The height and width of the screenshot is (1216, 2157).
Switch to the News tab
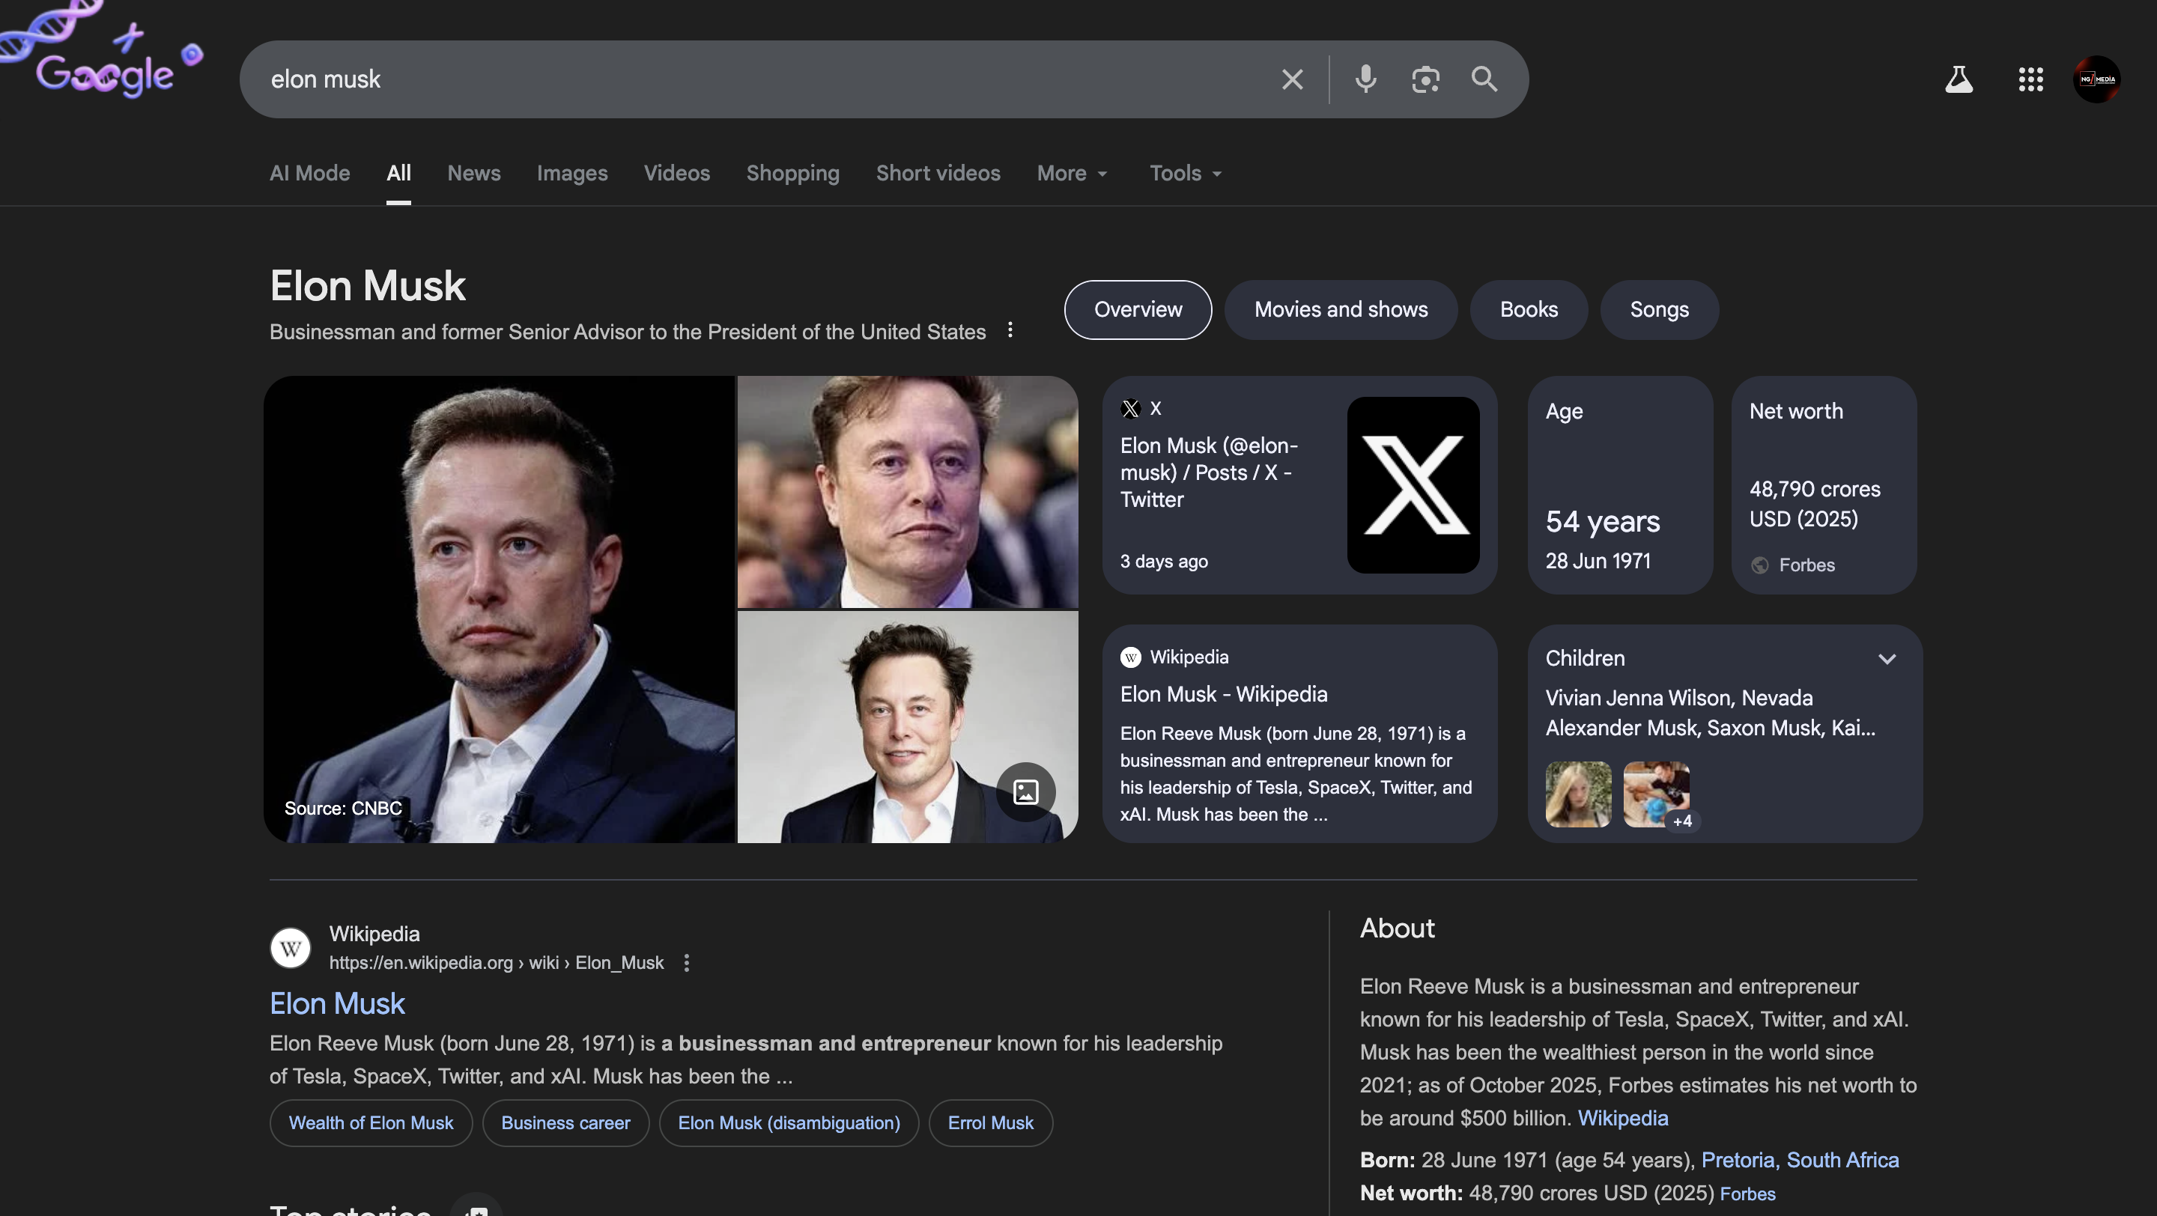474,173
